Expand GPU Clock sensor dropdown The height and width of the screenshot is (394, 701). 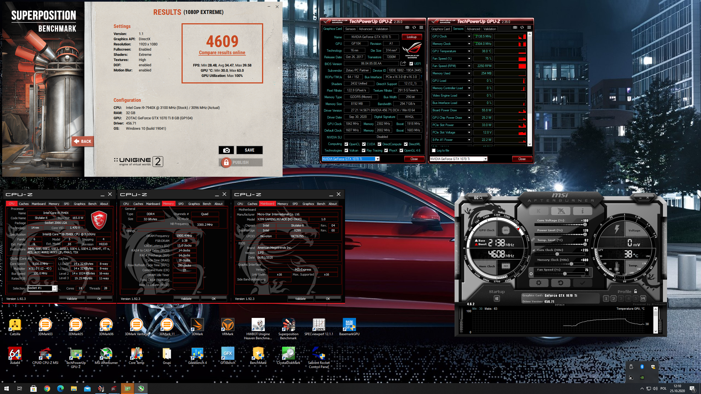pos(469,36)
